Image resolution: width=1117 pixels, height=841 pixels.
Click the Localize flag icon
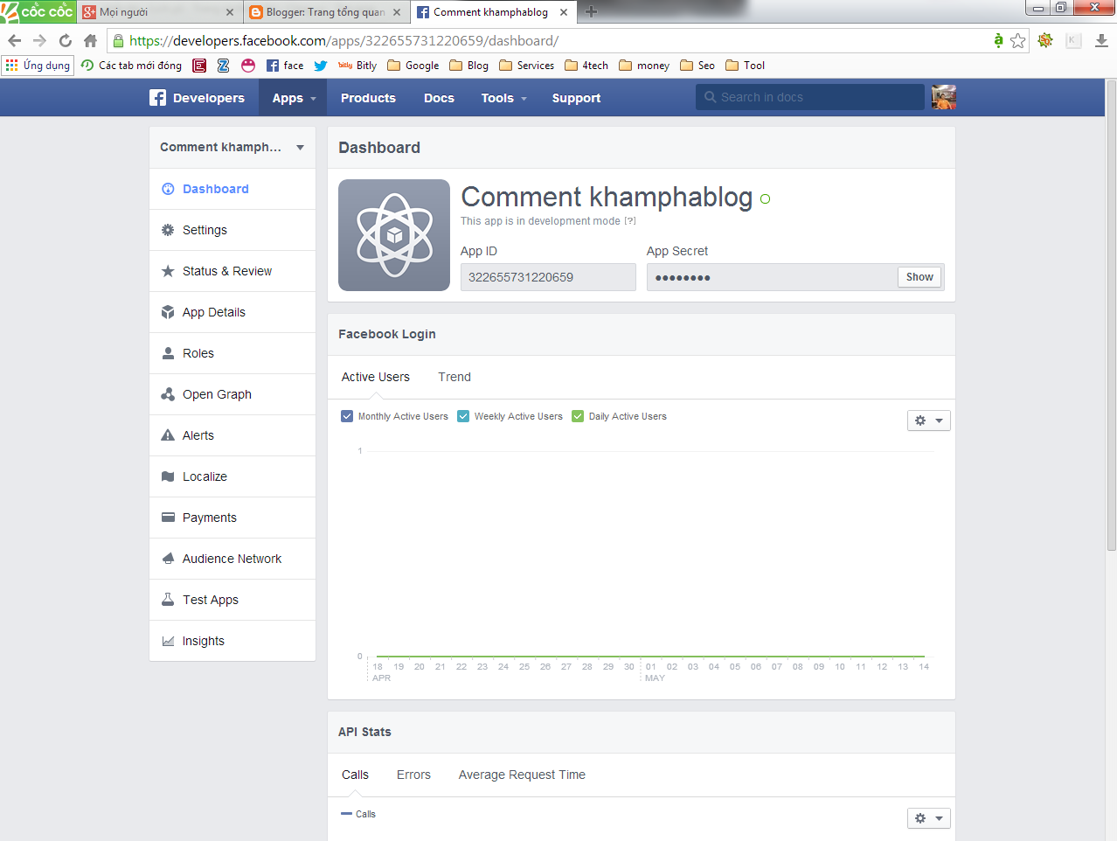(x=168, y=476)
